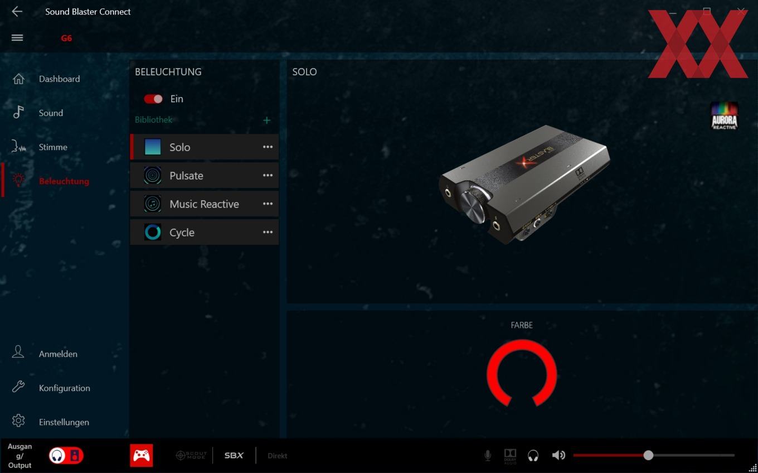The image size is (758, 473).
Task: Open the hamburger menu
Action: [17, 38]
